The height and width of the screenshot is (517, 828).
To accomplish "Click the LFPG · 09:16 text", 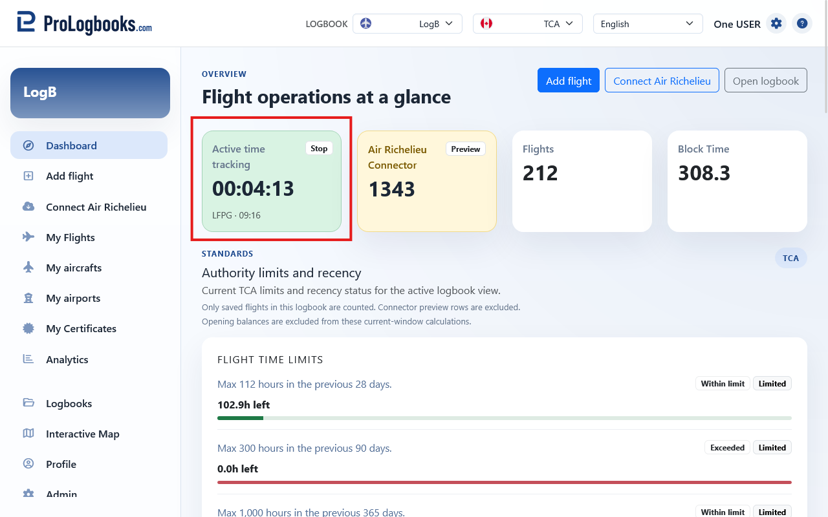I will [x=236, y=215].
